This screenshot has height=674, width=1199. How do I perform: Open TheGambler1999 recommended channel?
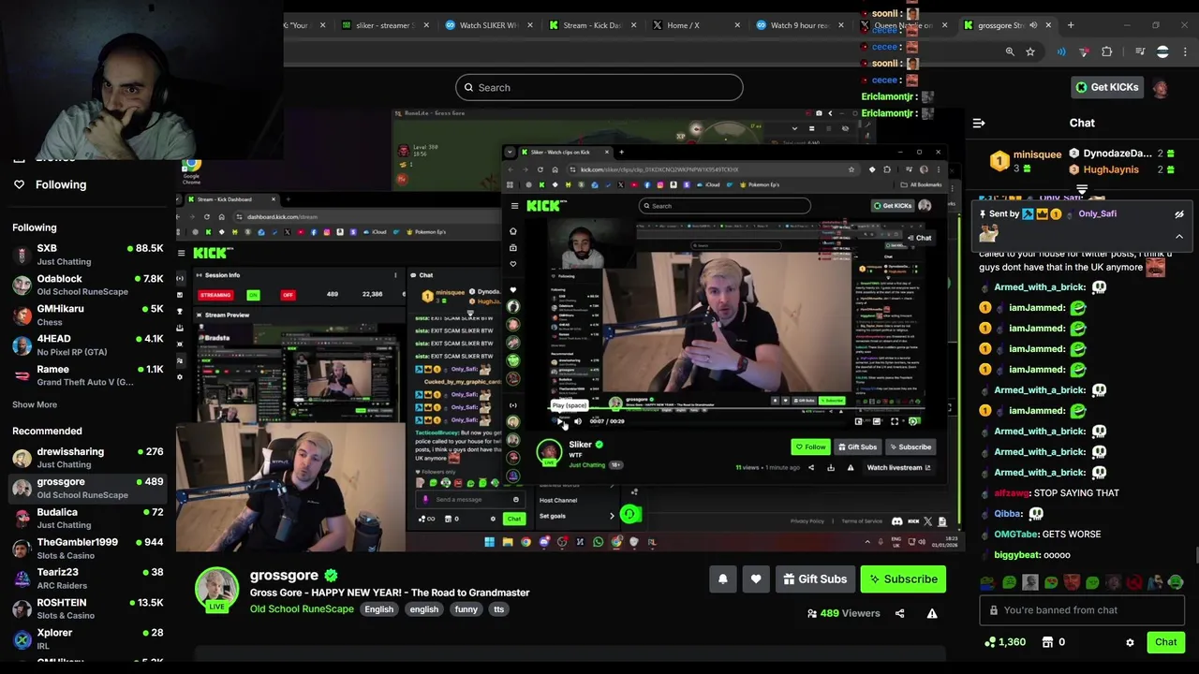(88, 549)
